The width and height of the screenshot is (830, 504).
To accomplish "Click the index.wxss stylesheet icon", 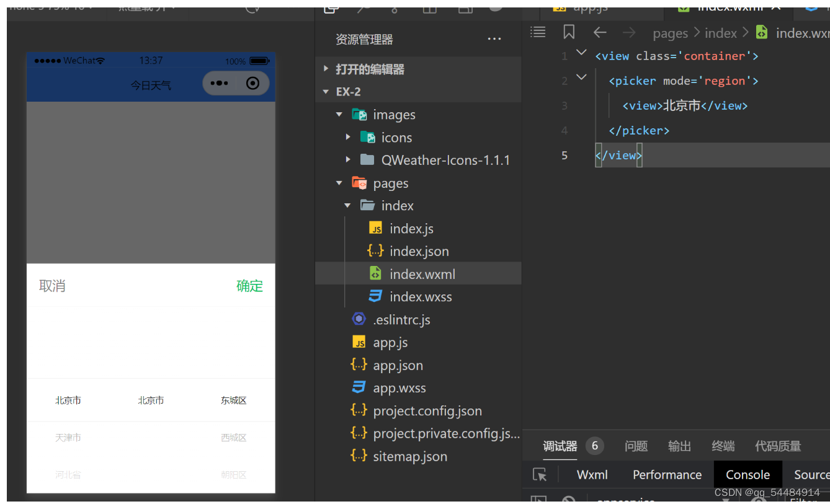I will 375,296.
